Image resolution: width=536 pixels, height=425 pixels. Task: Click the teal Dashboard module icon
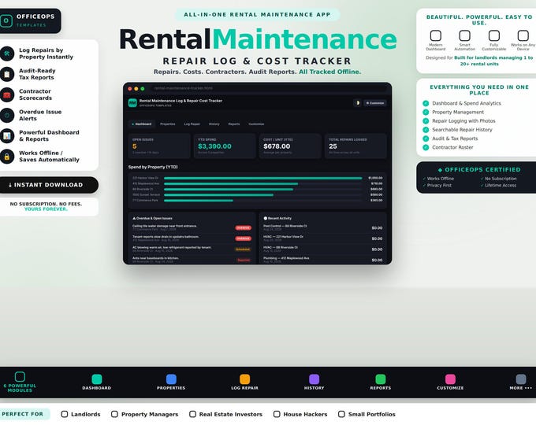tap(97, 379)
